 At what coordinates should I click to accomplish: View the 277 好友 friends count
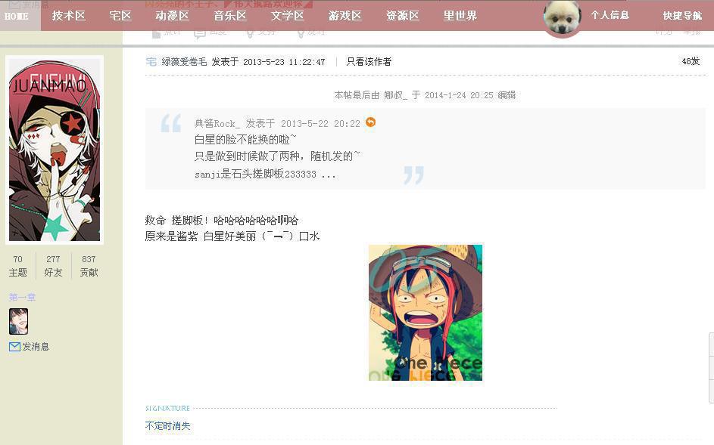coord(53,266)
